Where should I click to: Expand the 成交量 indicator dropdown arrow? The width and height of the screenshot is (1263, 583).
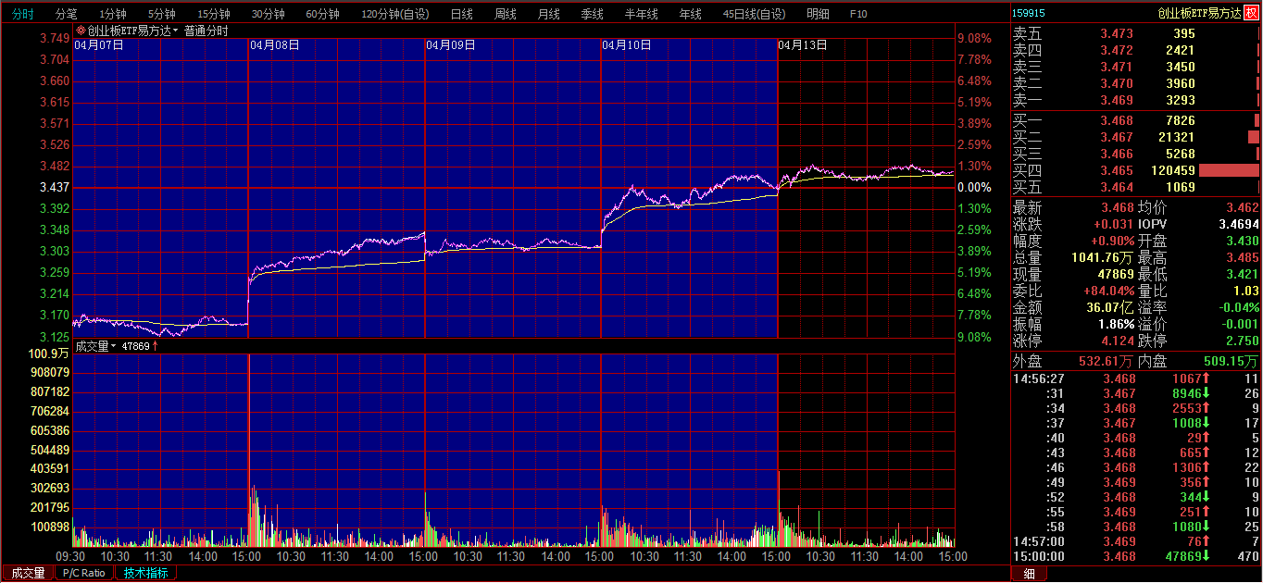click(113, 346)
